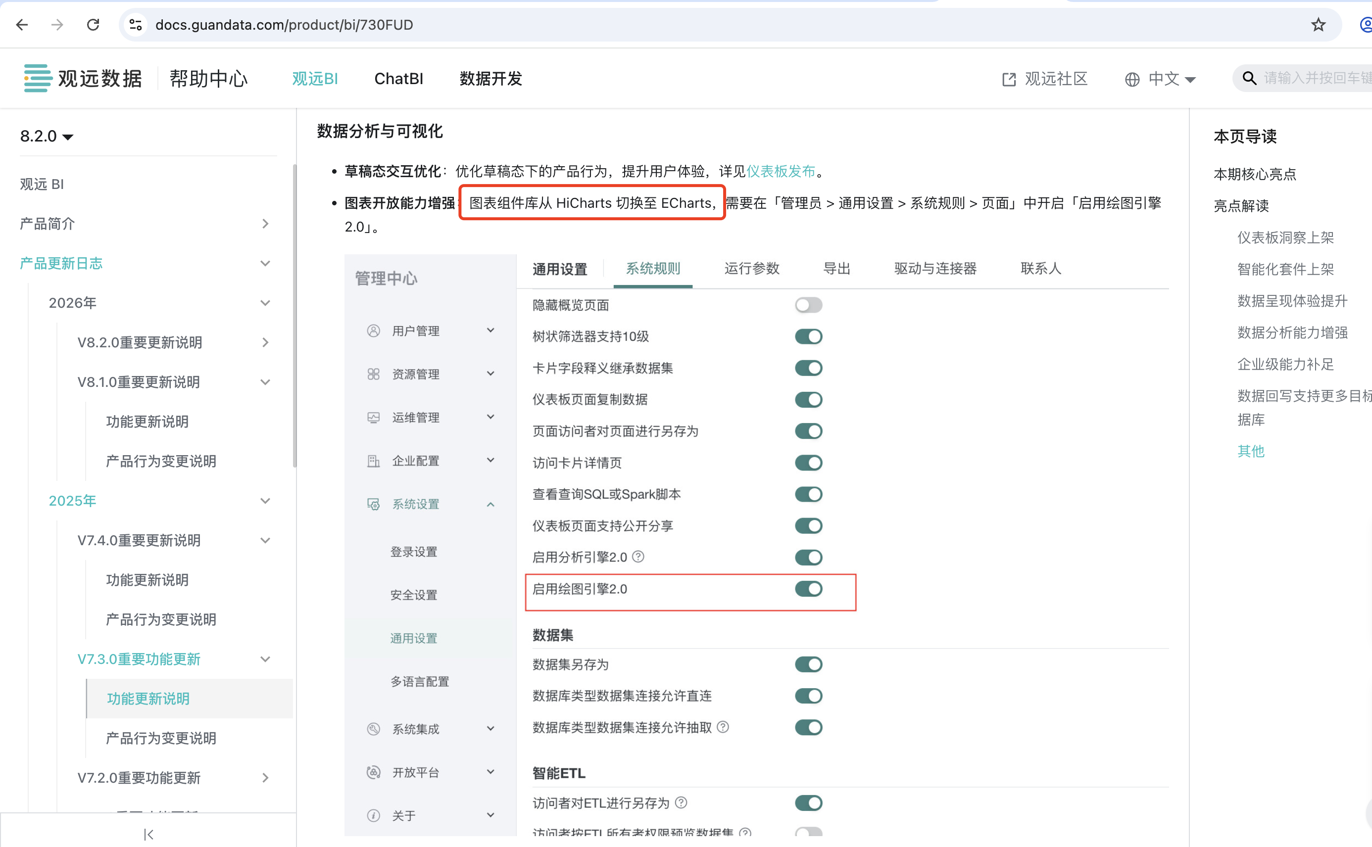Select the 驱动与连接器 tab
1372x847 pixels.
click(x=935, y=269)
